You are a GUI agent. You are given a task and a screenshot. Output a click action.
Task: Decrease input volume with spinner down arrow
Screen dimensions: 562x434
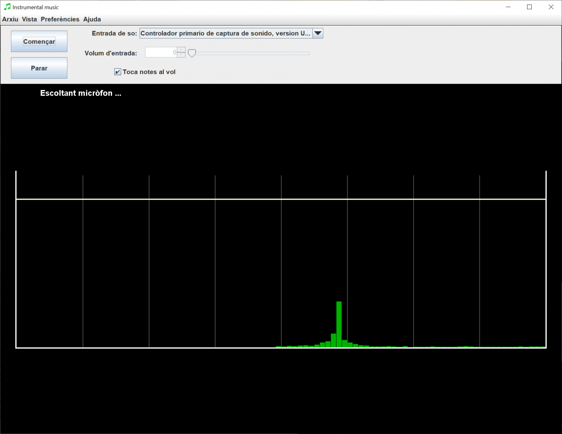(x=181, y=55)
